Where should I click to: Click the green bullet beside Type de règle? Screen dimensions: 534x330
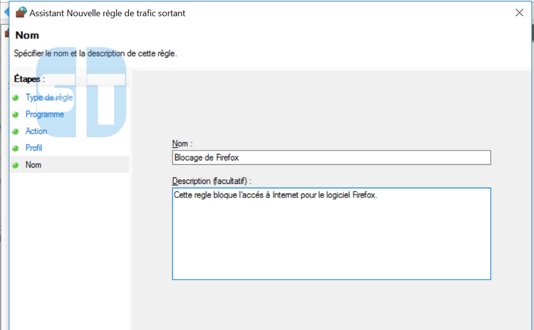16,98
